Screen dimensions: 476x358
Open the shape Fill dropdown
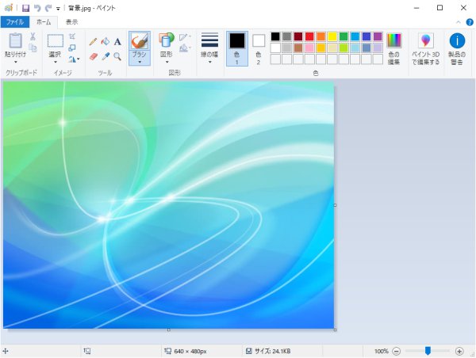tap(185, 48)
